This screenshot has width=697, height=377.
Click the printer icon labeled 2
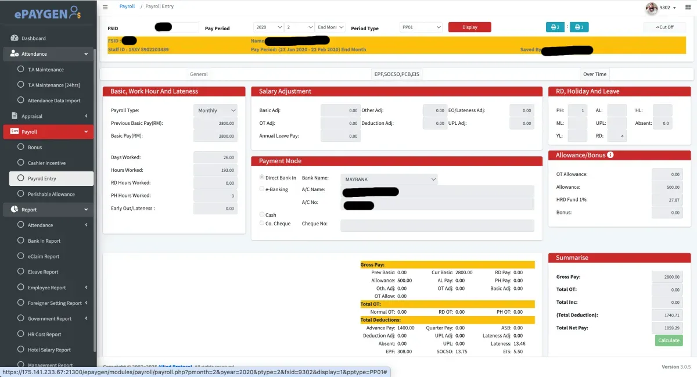[x=555, y=27]
